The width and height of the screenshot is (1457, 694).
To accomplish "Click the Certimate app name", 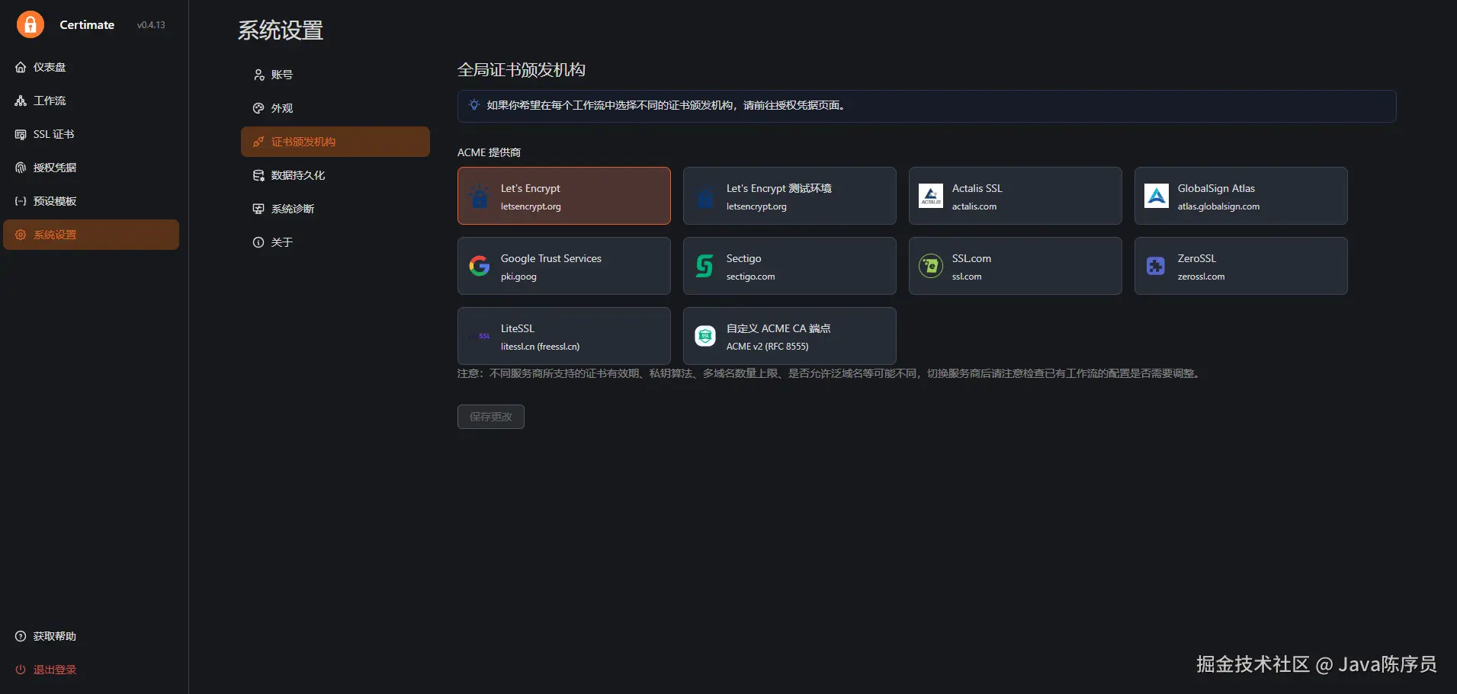I will click(87, 24).
